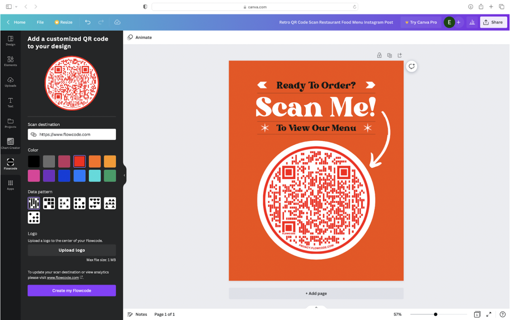The image size is (510, 320).
Task: Collapse the Flowcode side panel
Action: [x=124, y=175]
